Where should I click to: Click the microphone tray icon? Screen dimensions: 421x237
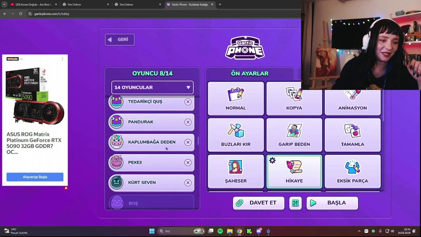coord(380,231)
